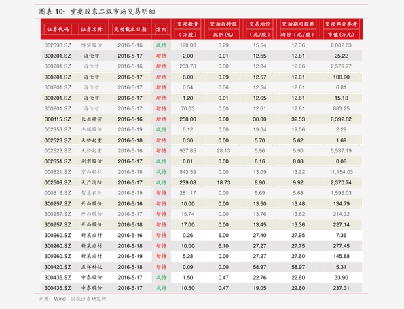404x309 pixels.
Task: Select the 300115.SZ 长盈精密 row
Action: 202,119
